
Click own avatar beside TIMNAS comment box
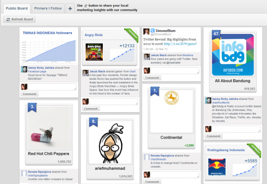(x=24, y=87)
